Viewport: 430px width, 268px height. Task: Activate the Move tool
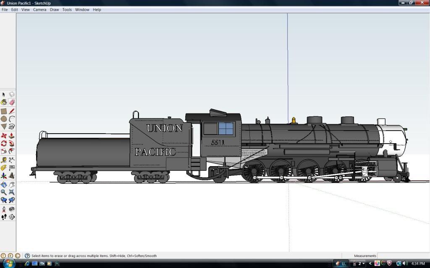[3, 136]
